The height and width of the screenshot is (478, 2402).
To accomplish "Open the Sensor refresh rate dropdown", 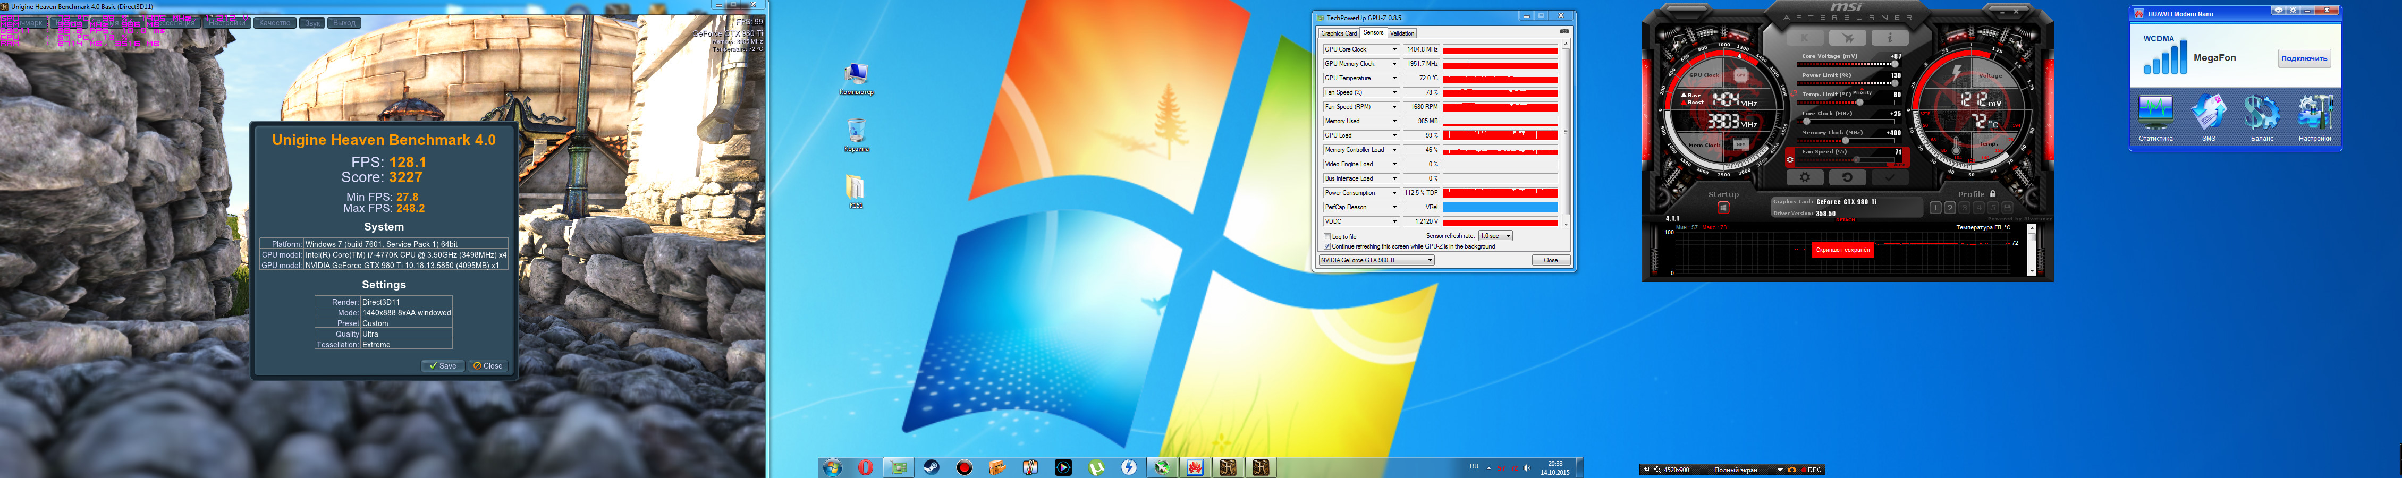I will tap(1495, 236).
